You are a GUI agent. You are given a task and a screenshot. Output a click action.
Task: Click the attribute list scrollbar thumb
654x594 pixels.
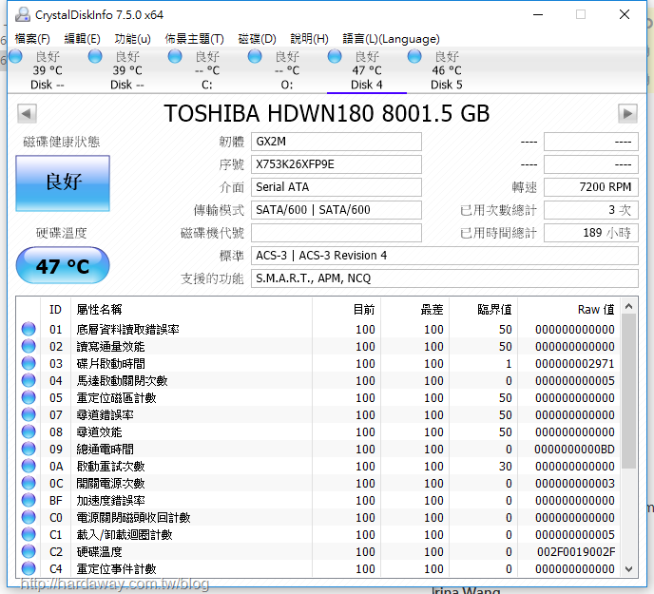pos(629,392)
